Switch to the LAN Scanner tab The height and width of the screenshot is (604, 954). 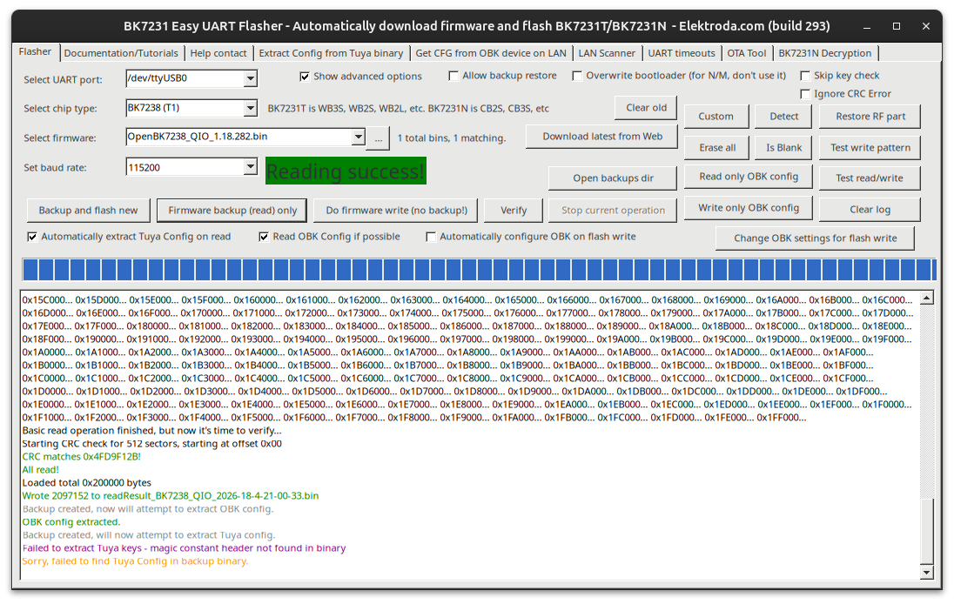coord(607,53)
